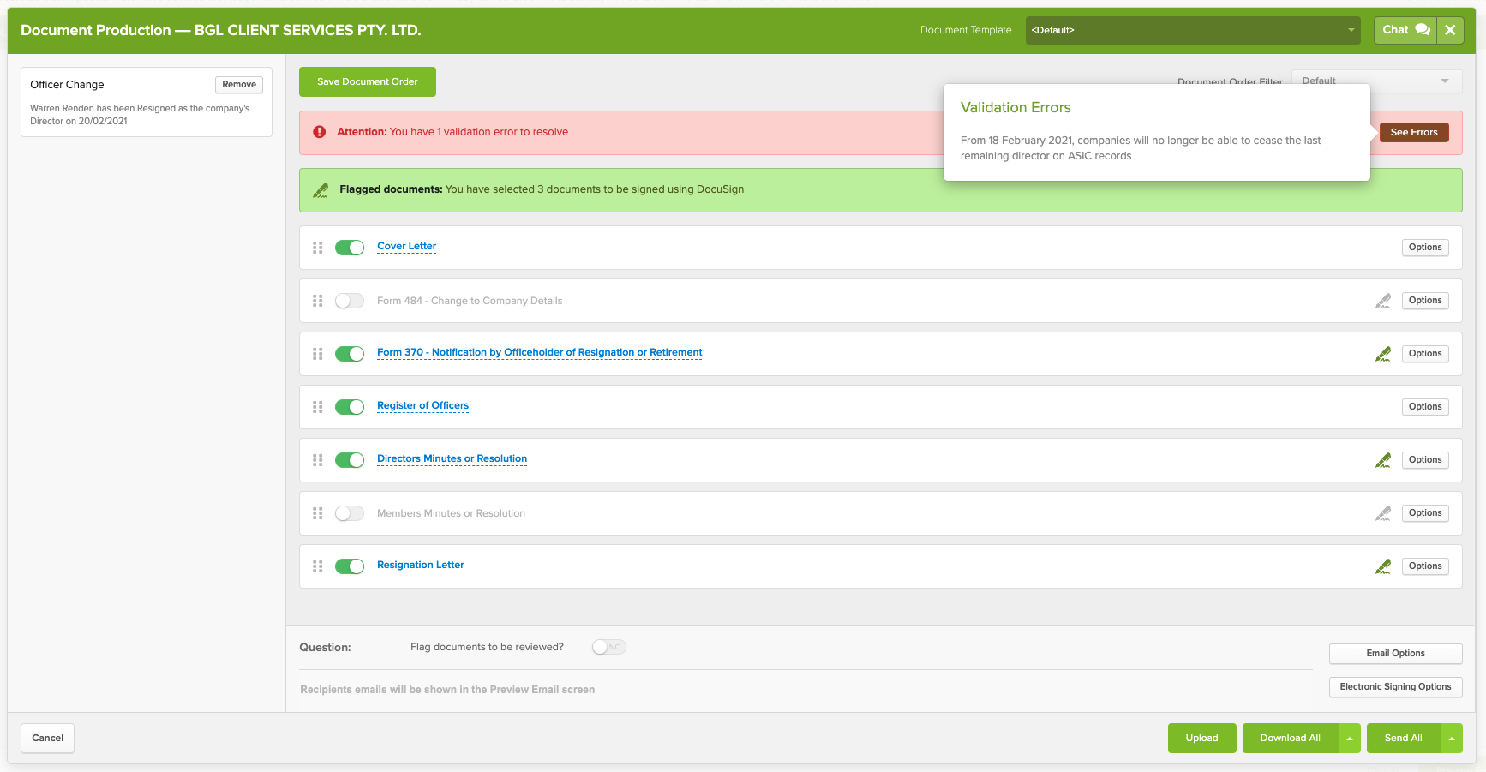Viewport: 1486px width, 772px height.
Task: Enable the Form 484 document toggle
Action: [x=350, y=301]
